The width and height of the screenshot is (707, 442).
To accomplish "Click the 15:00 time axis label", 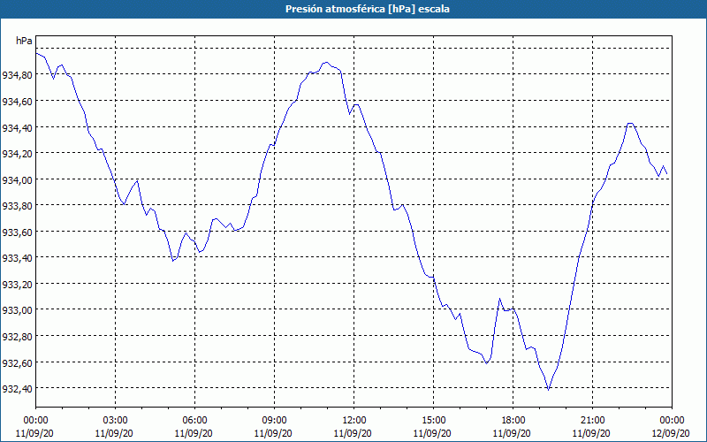I will click(433, 421).
